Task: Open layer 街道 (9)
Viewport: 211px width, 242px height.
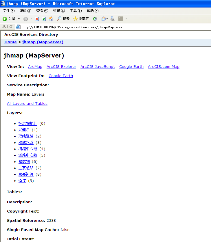Action: (22, 180)
